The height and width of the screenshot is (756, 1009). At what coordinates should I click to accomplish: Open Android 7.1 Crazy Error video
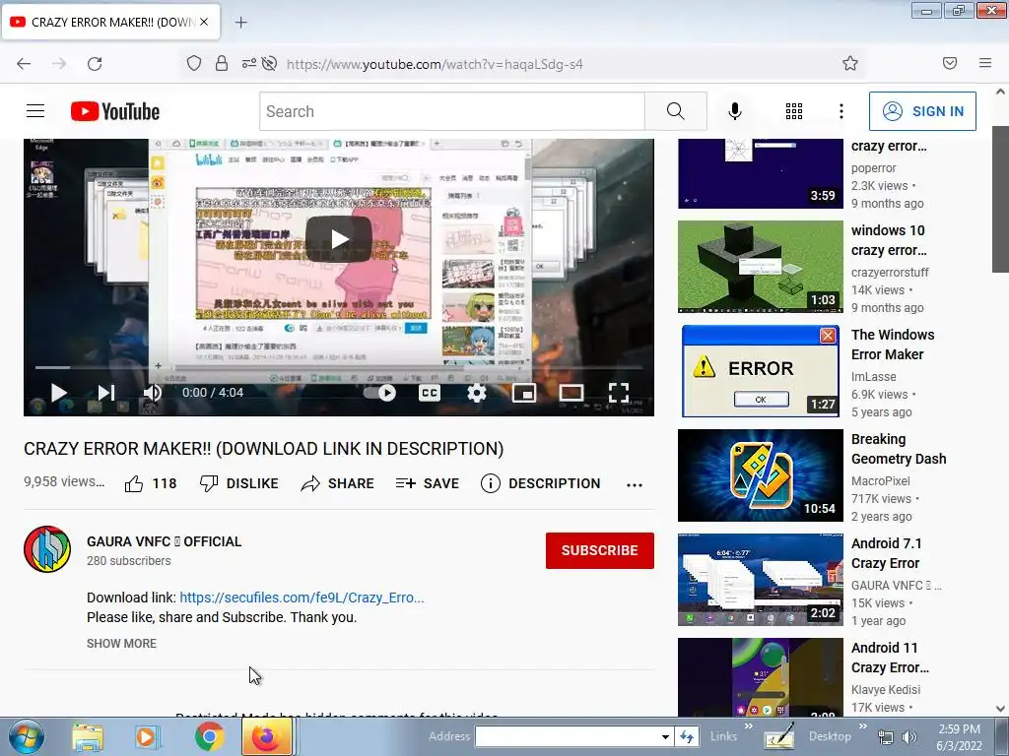point(760,579)
